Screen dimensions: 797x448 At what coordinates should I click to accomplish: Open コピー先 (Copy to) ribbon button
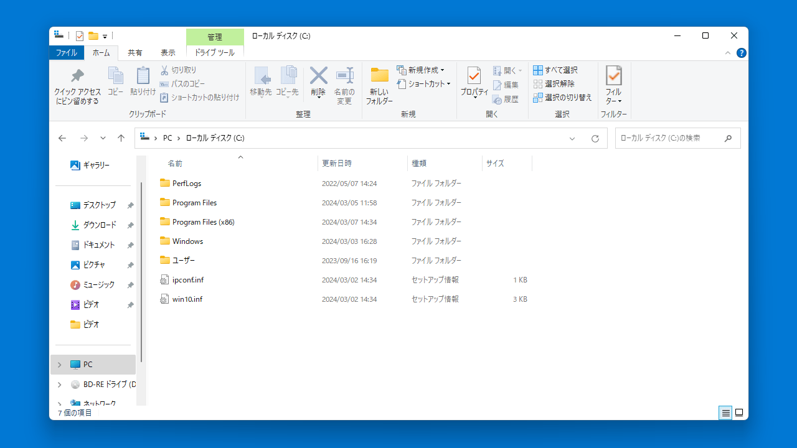(287, 82)
